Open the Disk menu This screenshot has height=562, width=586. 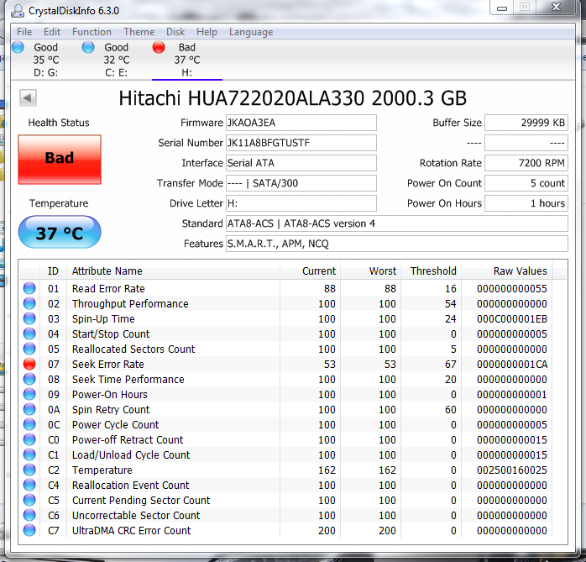point(175,32)
